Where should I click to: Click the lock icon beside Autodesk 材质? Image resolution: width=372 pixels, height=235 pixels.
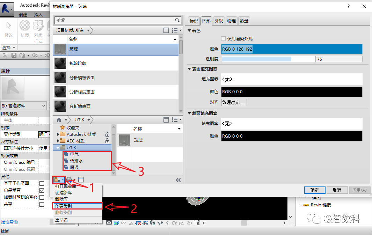[107, 134]
